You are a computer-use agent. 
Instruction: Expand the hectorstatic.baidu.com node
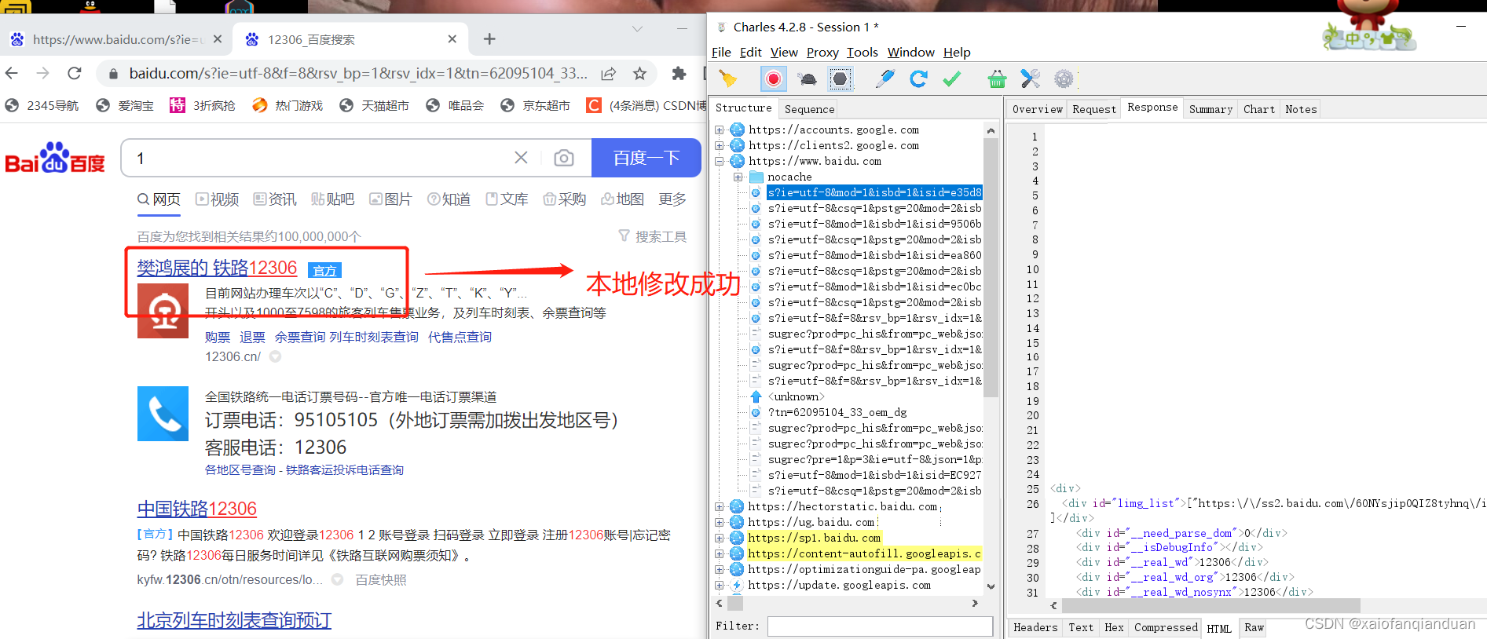point(719,506)
